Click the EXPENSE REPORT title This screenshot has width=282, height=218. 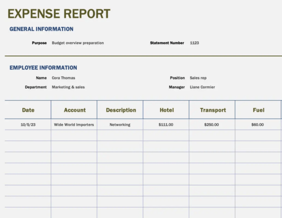click(x=59, y=14)
